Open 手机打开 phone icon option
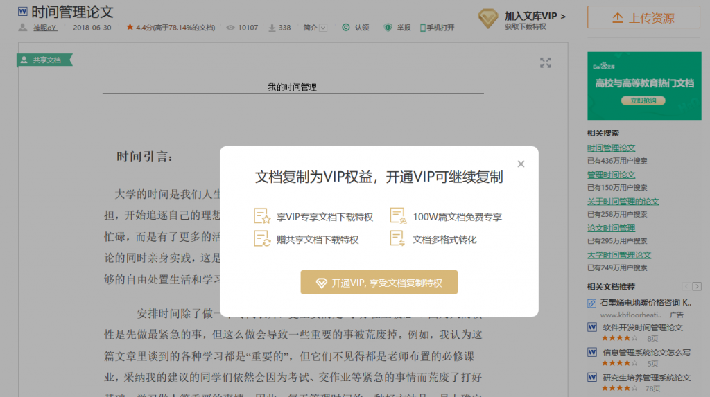The height and width of the screenshot is (397, 710). pos(422,28)
